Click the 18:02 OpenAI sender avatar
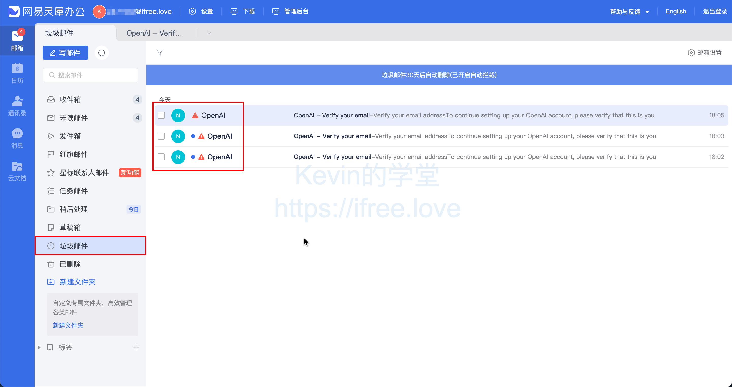732x387 pixels. point(178,157)
